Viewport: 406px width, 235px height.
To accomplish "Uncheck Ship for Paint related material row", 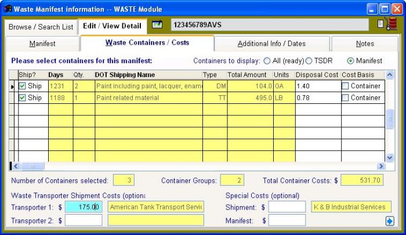I will (23, 97).
